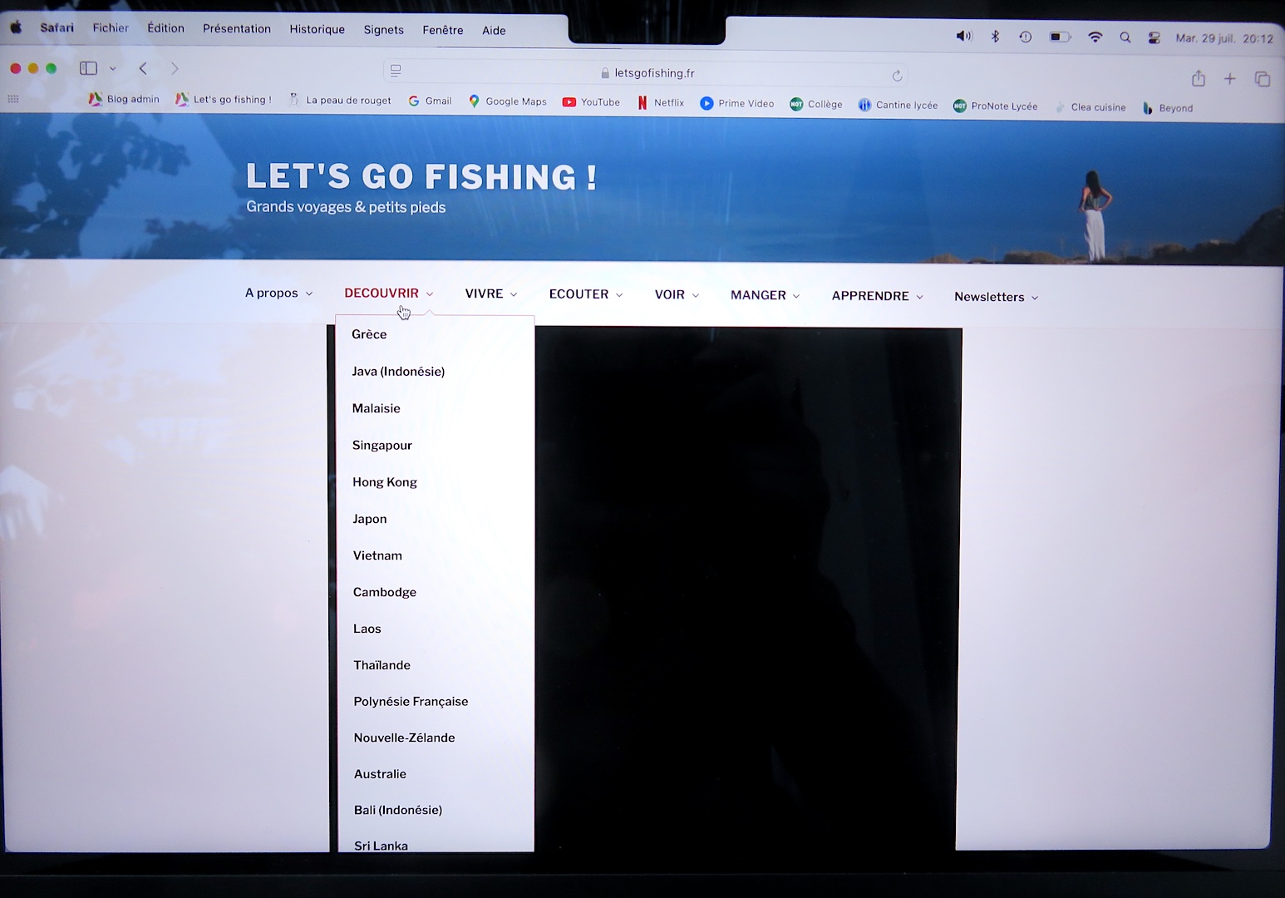Select Nouvelle-Zélande destination
This screenshot has width=1285, height=898.
405,738
